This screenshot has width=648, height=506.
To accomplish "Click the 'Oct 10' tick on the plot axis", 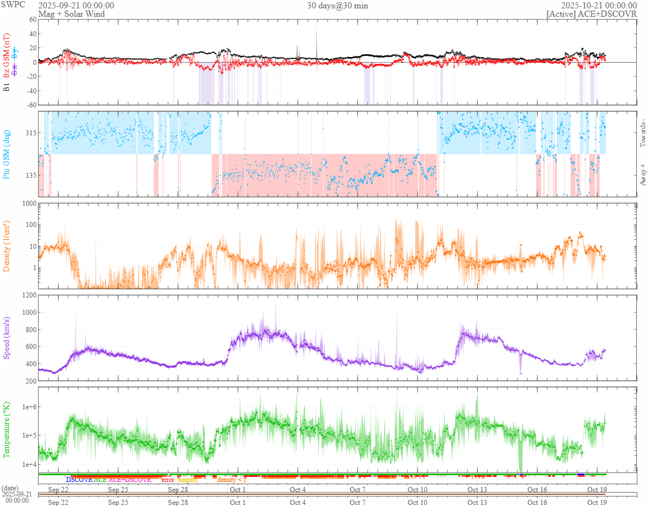I will pyautogui.click(x=417, y=489).
